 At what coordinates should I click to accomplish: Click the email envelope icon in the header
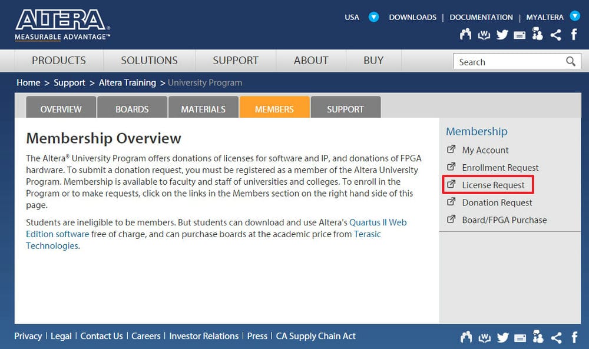(519, 35)
